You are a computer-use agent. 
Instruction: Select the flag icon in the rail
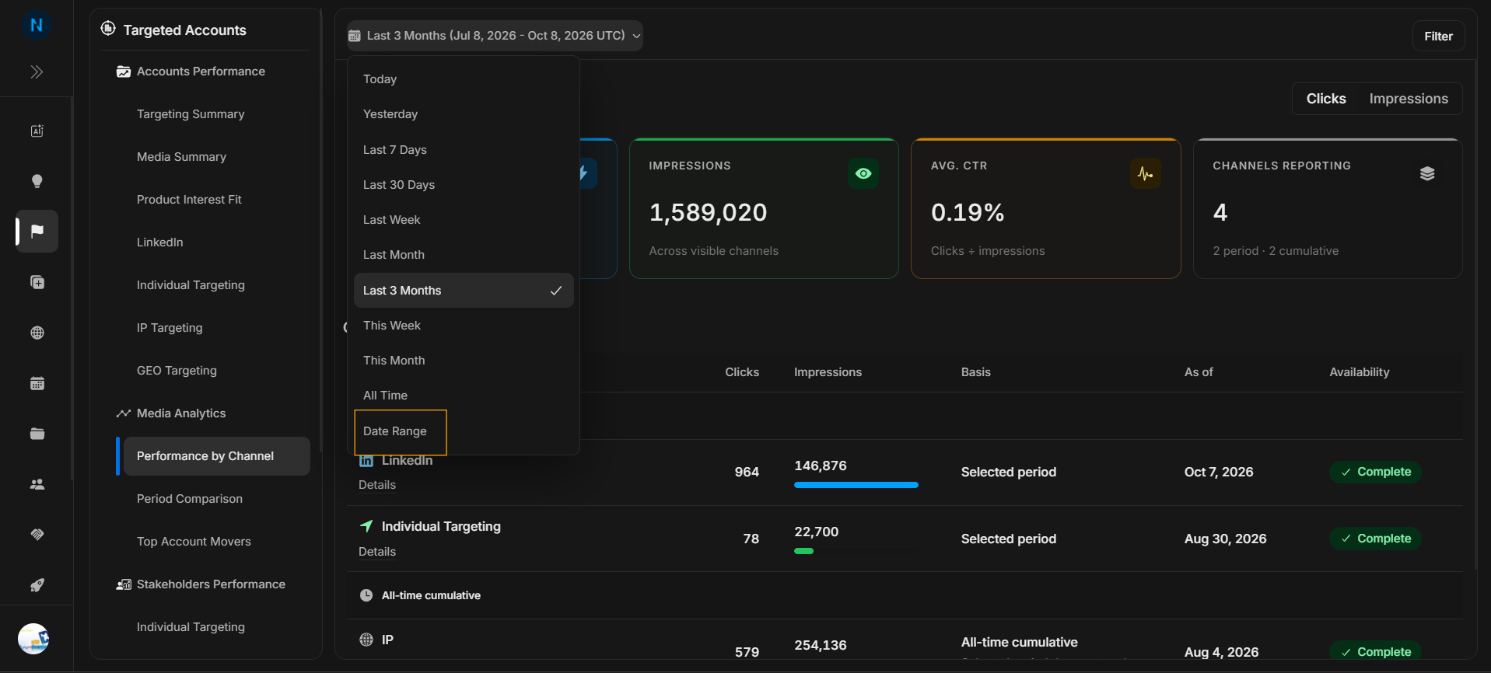pyautogui.click(x=37, y=231)
